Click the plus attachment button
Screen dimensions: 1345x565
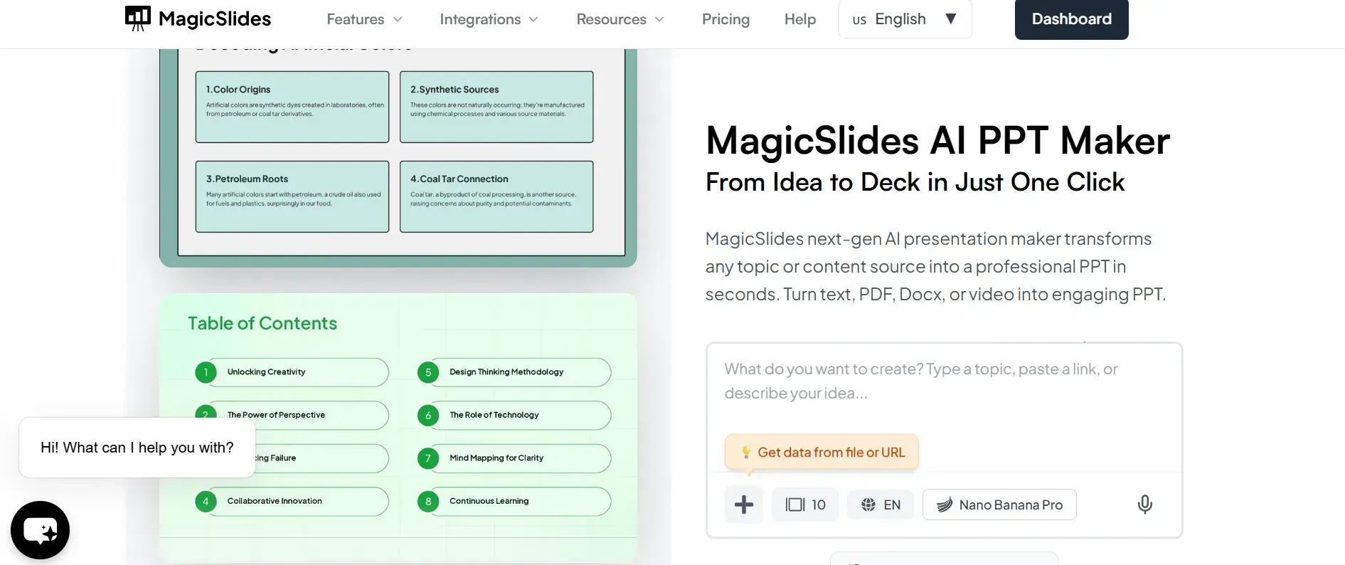coord(744,505)
